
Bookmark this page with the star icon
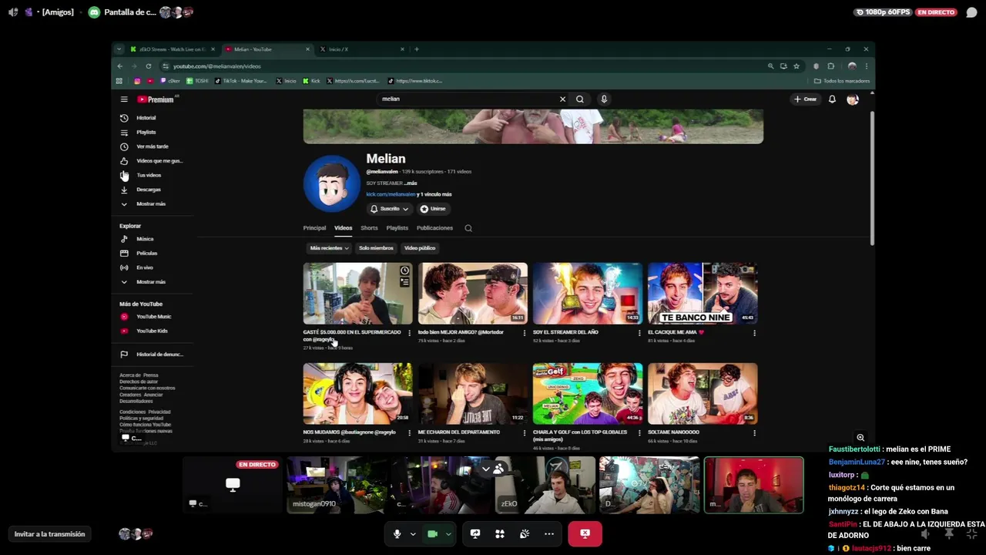pos(797,66)
